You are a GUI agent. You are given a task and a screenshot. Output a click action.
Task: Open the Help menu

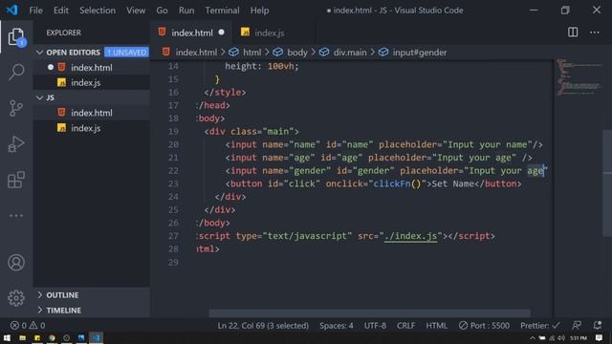point(259,11)
